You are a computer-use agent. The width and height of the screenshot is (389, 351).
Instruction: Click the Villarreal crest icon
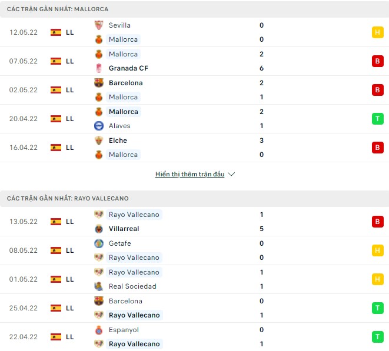[x=99, y=229]
